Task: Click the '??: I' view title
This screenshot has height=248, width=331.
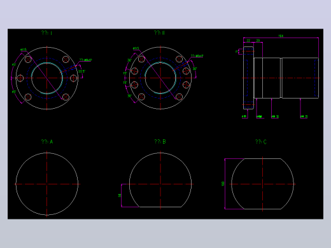Action: tap(46, 33)
